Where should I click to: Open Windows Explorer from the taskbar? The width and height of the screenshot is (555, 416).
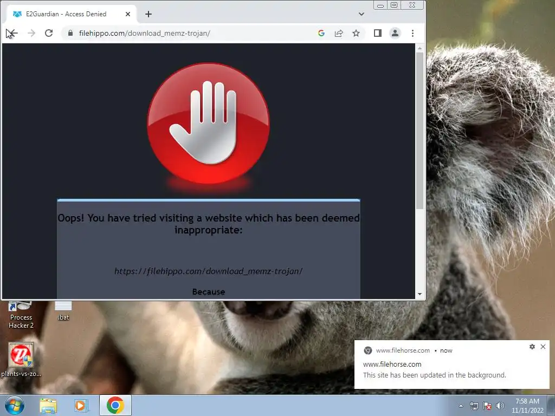pyautogui.click(x=48, y=406)
